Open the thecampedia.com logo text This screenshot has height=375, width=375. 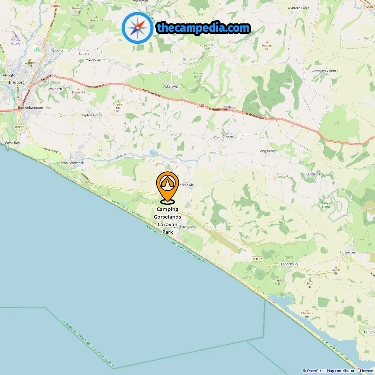203,28
